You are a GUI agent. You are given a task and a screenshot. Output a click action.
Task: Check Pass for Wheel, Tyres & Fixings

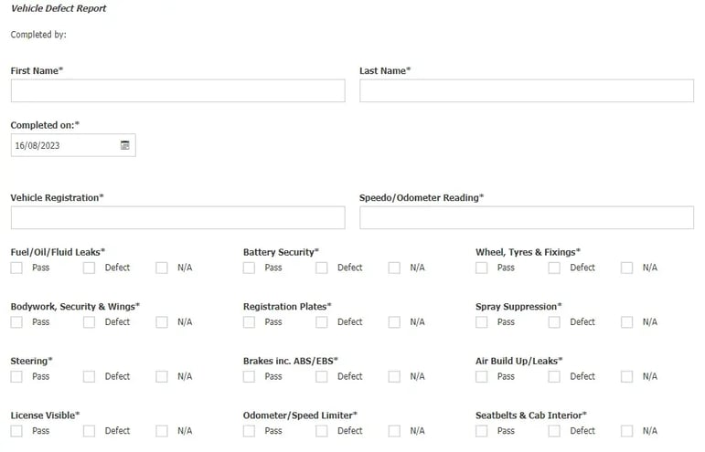(x=482, y=268)
